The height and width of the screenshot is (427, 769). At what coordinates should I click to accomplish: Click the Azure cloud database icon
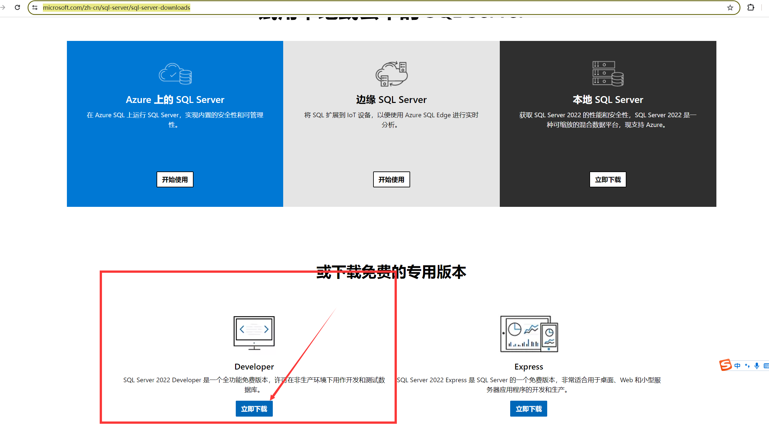tap(175, 74)
